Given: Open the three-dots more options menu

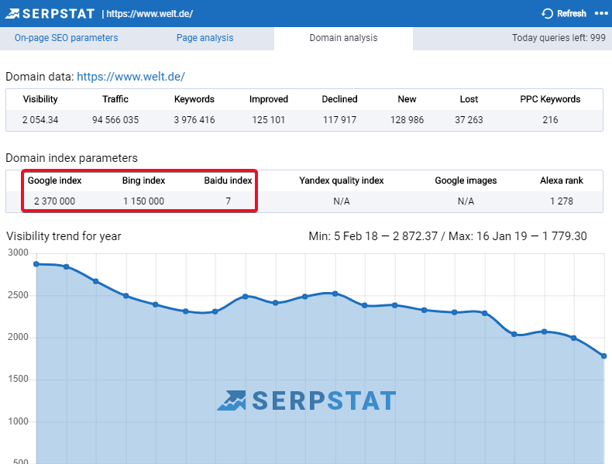Looking at the screenshot, I should 601,14.
